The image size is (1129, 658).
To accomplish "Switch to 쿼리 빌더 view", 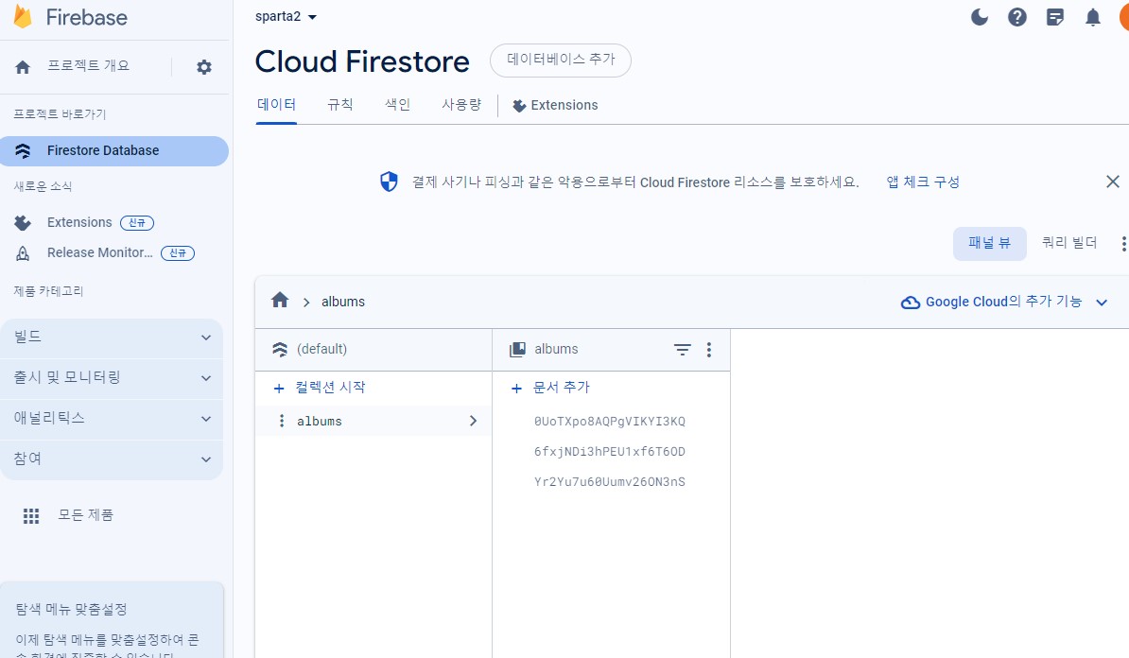I will pos(1069,243).
